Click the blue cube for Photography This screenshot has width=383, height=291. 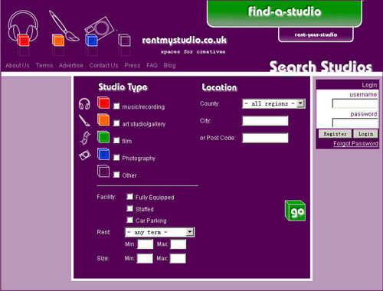pos(103,154)
